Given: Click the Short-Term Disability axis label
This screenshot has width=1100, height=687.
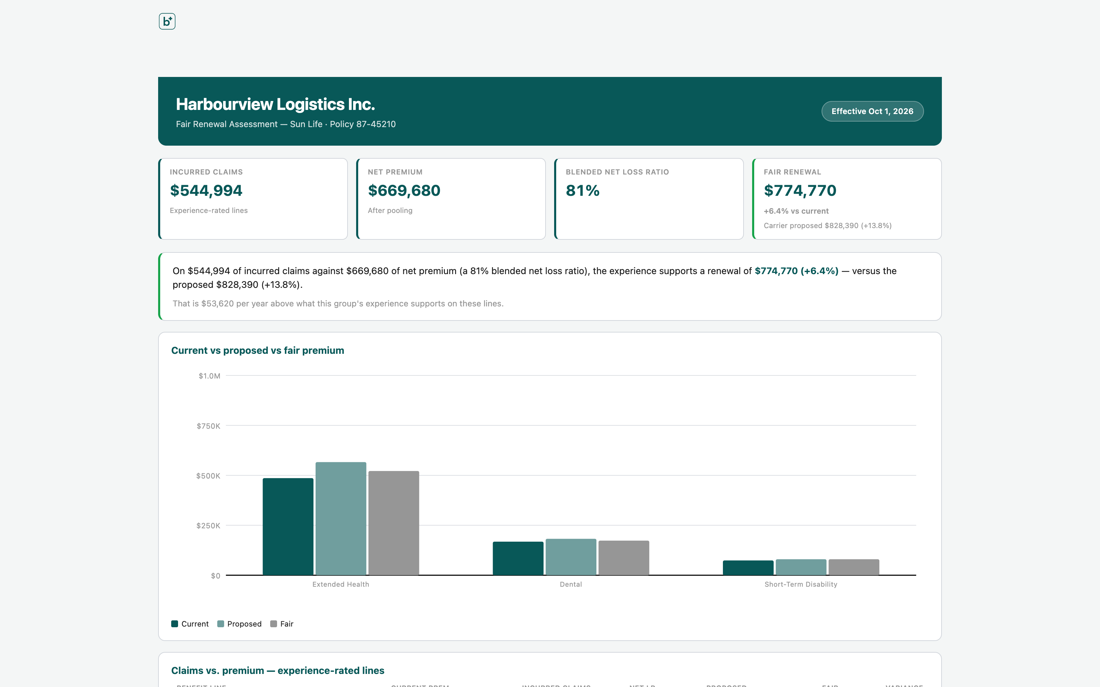Looking at the screenshot, I should 801,584.
